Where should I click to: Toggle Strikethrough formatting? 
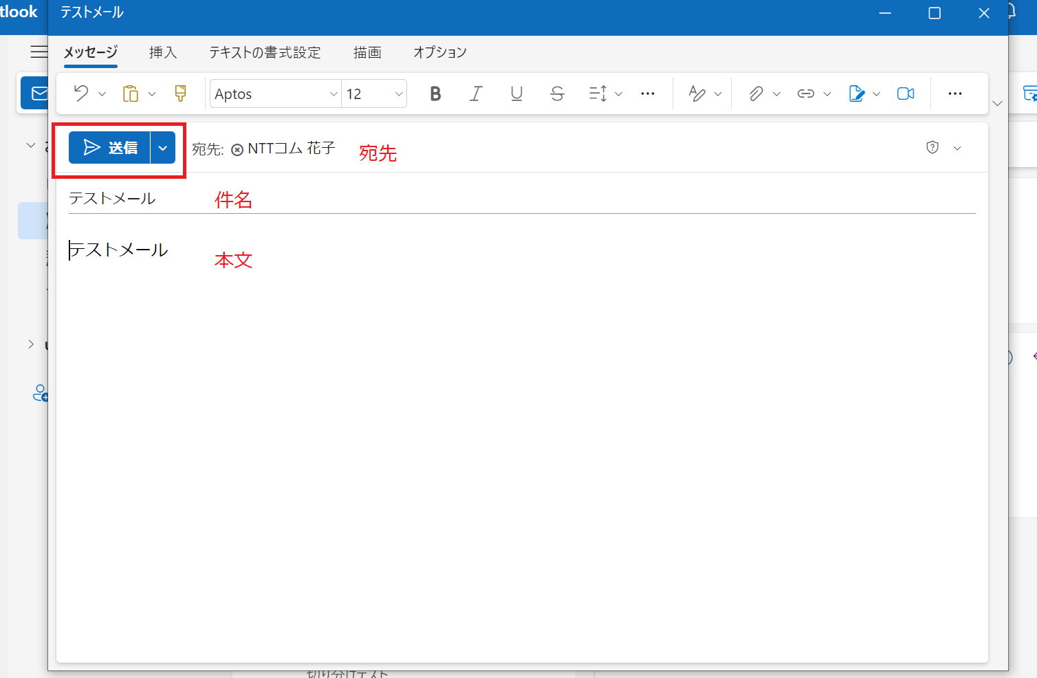[x=557, y=94]
